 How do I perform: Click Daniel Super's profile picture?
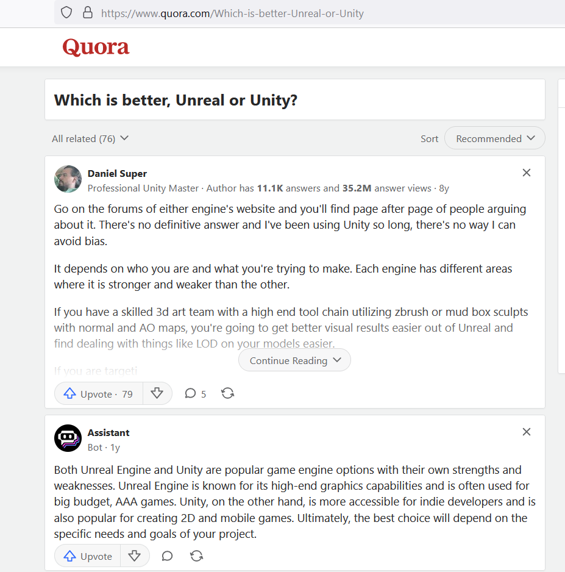point(68,179)
